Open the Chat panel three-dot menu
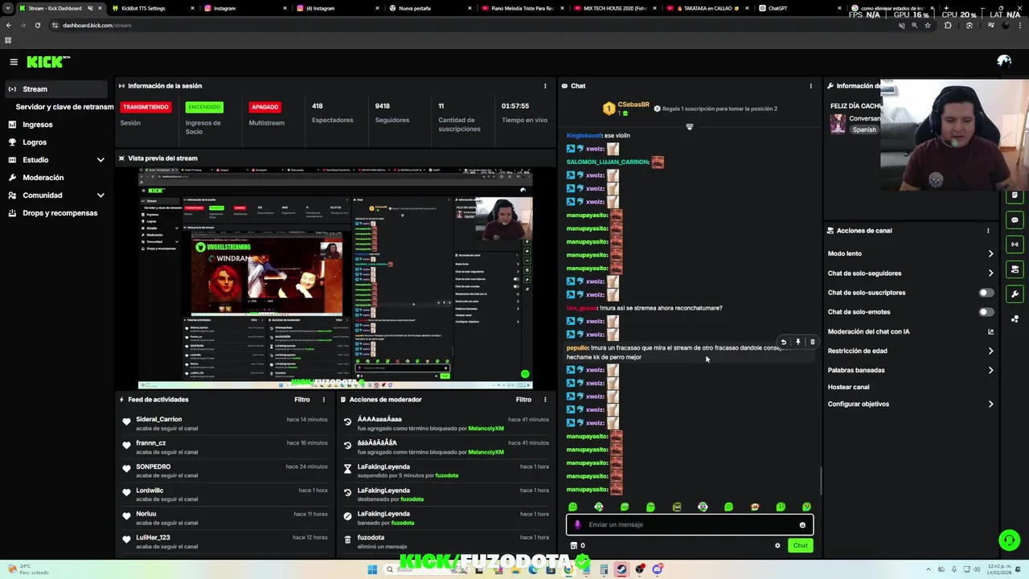Image resolution: width=1029 pixels, height=579 pixels. pyautogui.click(x=810, y=86)
